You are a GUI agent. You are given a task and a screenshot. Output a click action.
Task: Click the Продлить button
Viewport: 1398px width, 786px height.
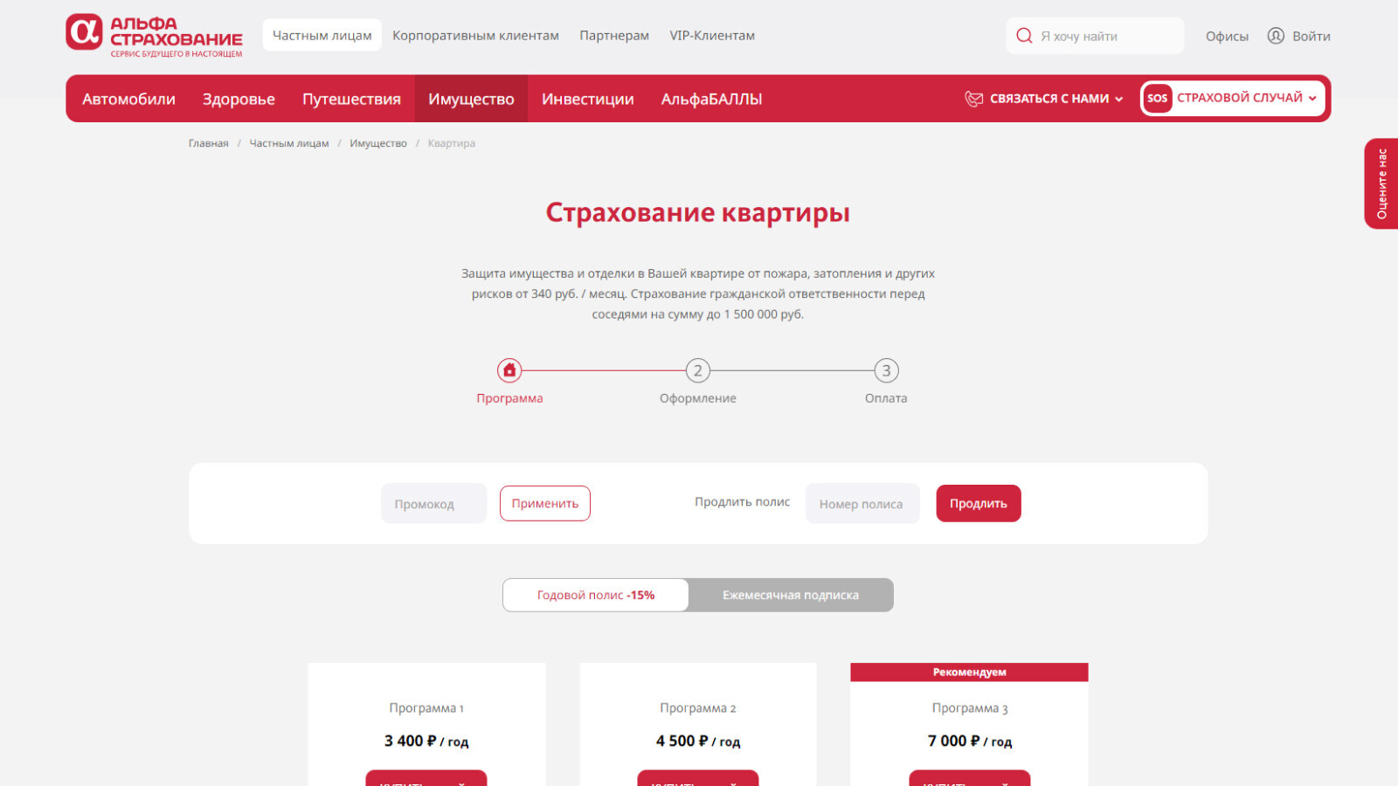pos(979,503)
